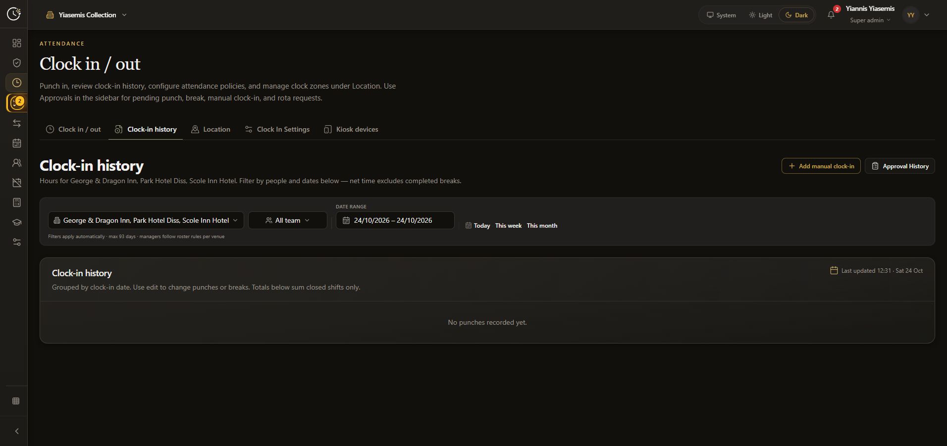This screenshot has width=947, height=446.
Task: Select the clock attendance sidebar icon
Action: coord(17,83)
